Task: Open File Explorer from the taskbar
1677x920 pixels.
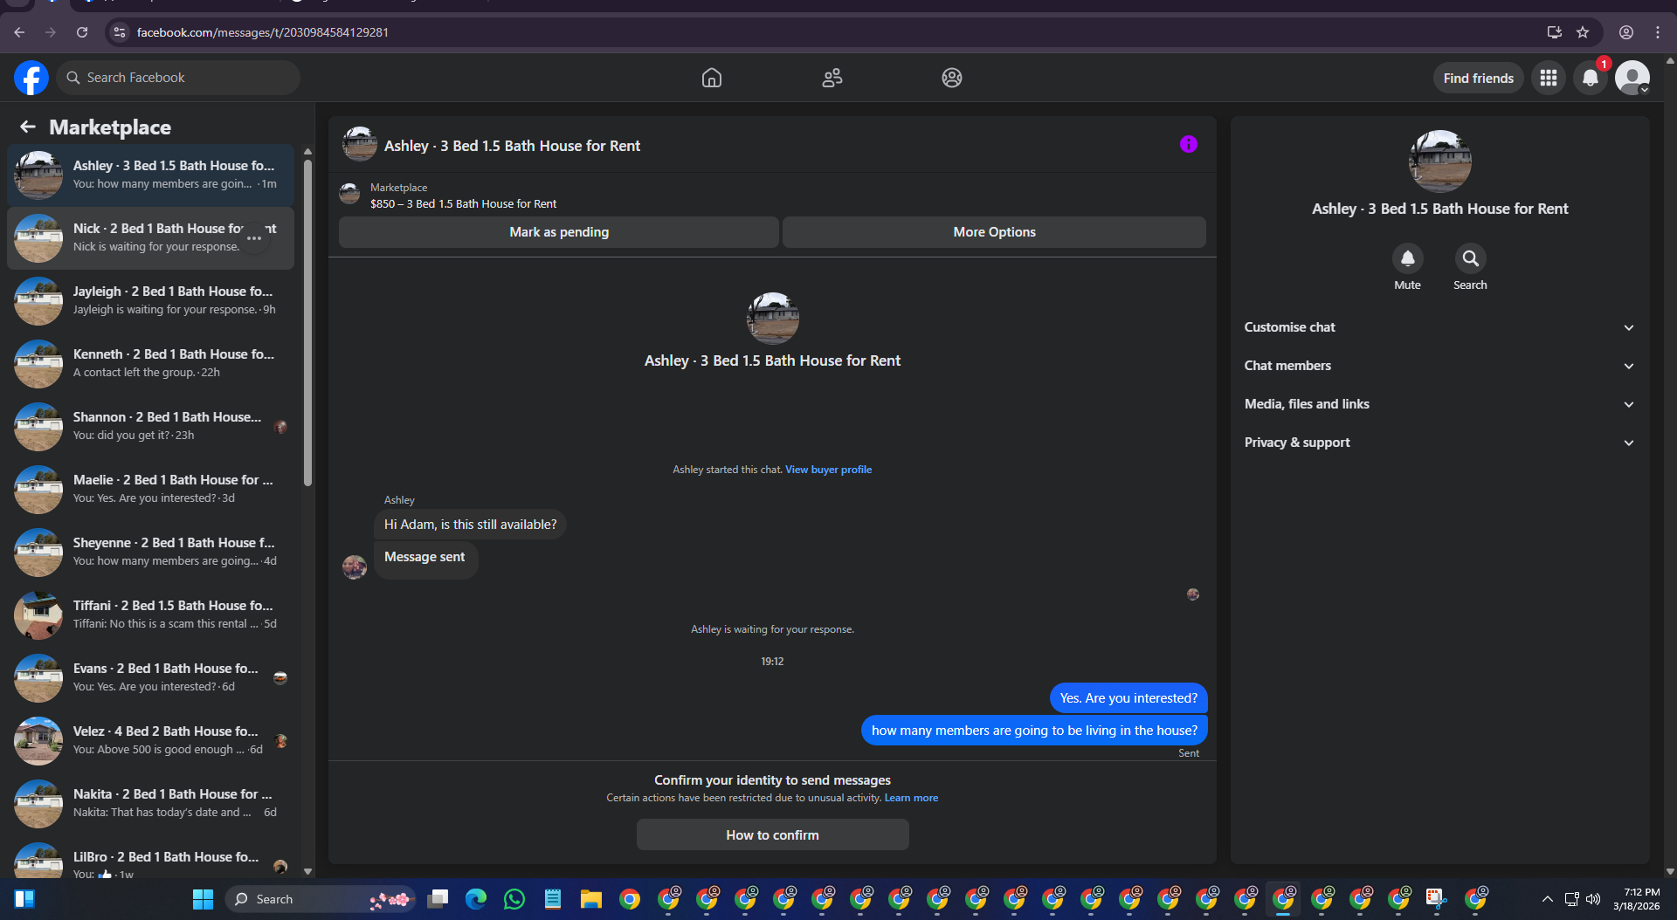Action: click(591, 899)
